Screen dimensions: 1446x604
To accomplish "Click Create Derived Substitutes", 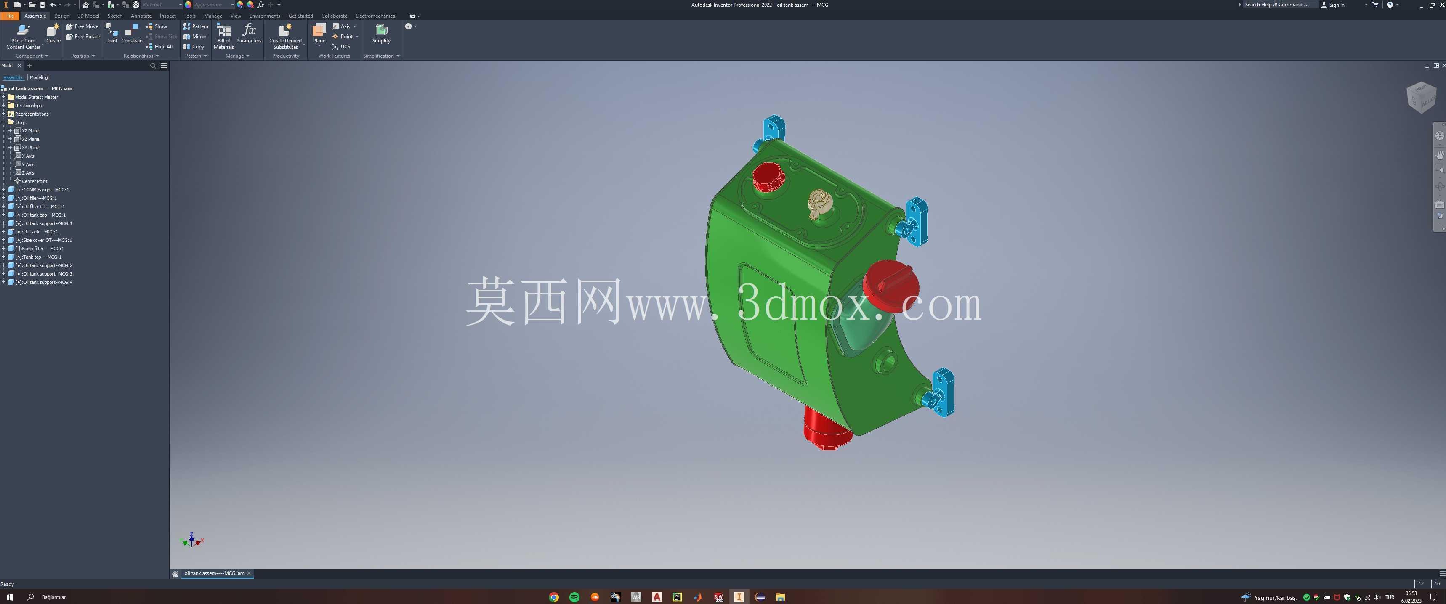I will (x=285, y=36).
